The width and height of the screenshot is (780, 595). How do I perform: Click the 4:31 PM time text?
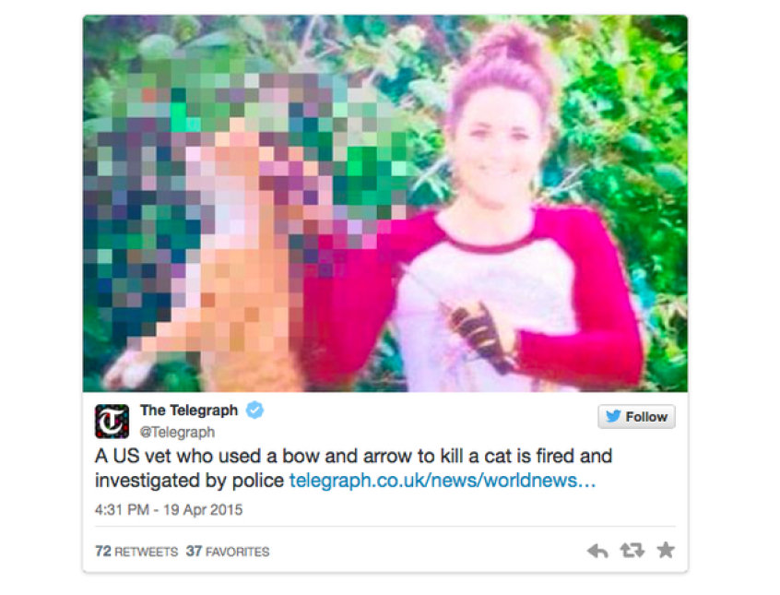(x=122, y=510)
